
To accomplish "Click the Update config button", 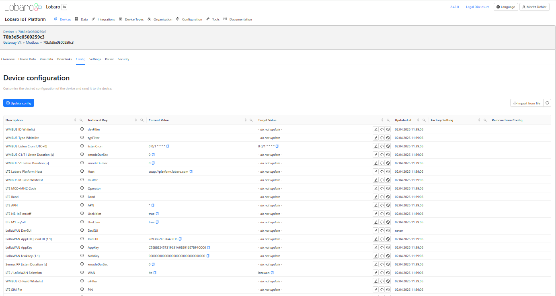I will click(18, 103).
